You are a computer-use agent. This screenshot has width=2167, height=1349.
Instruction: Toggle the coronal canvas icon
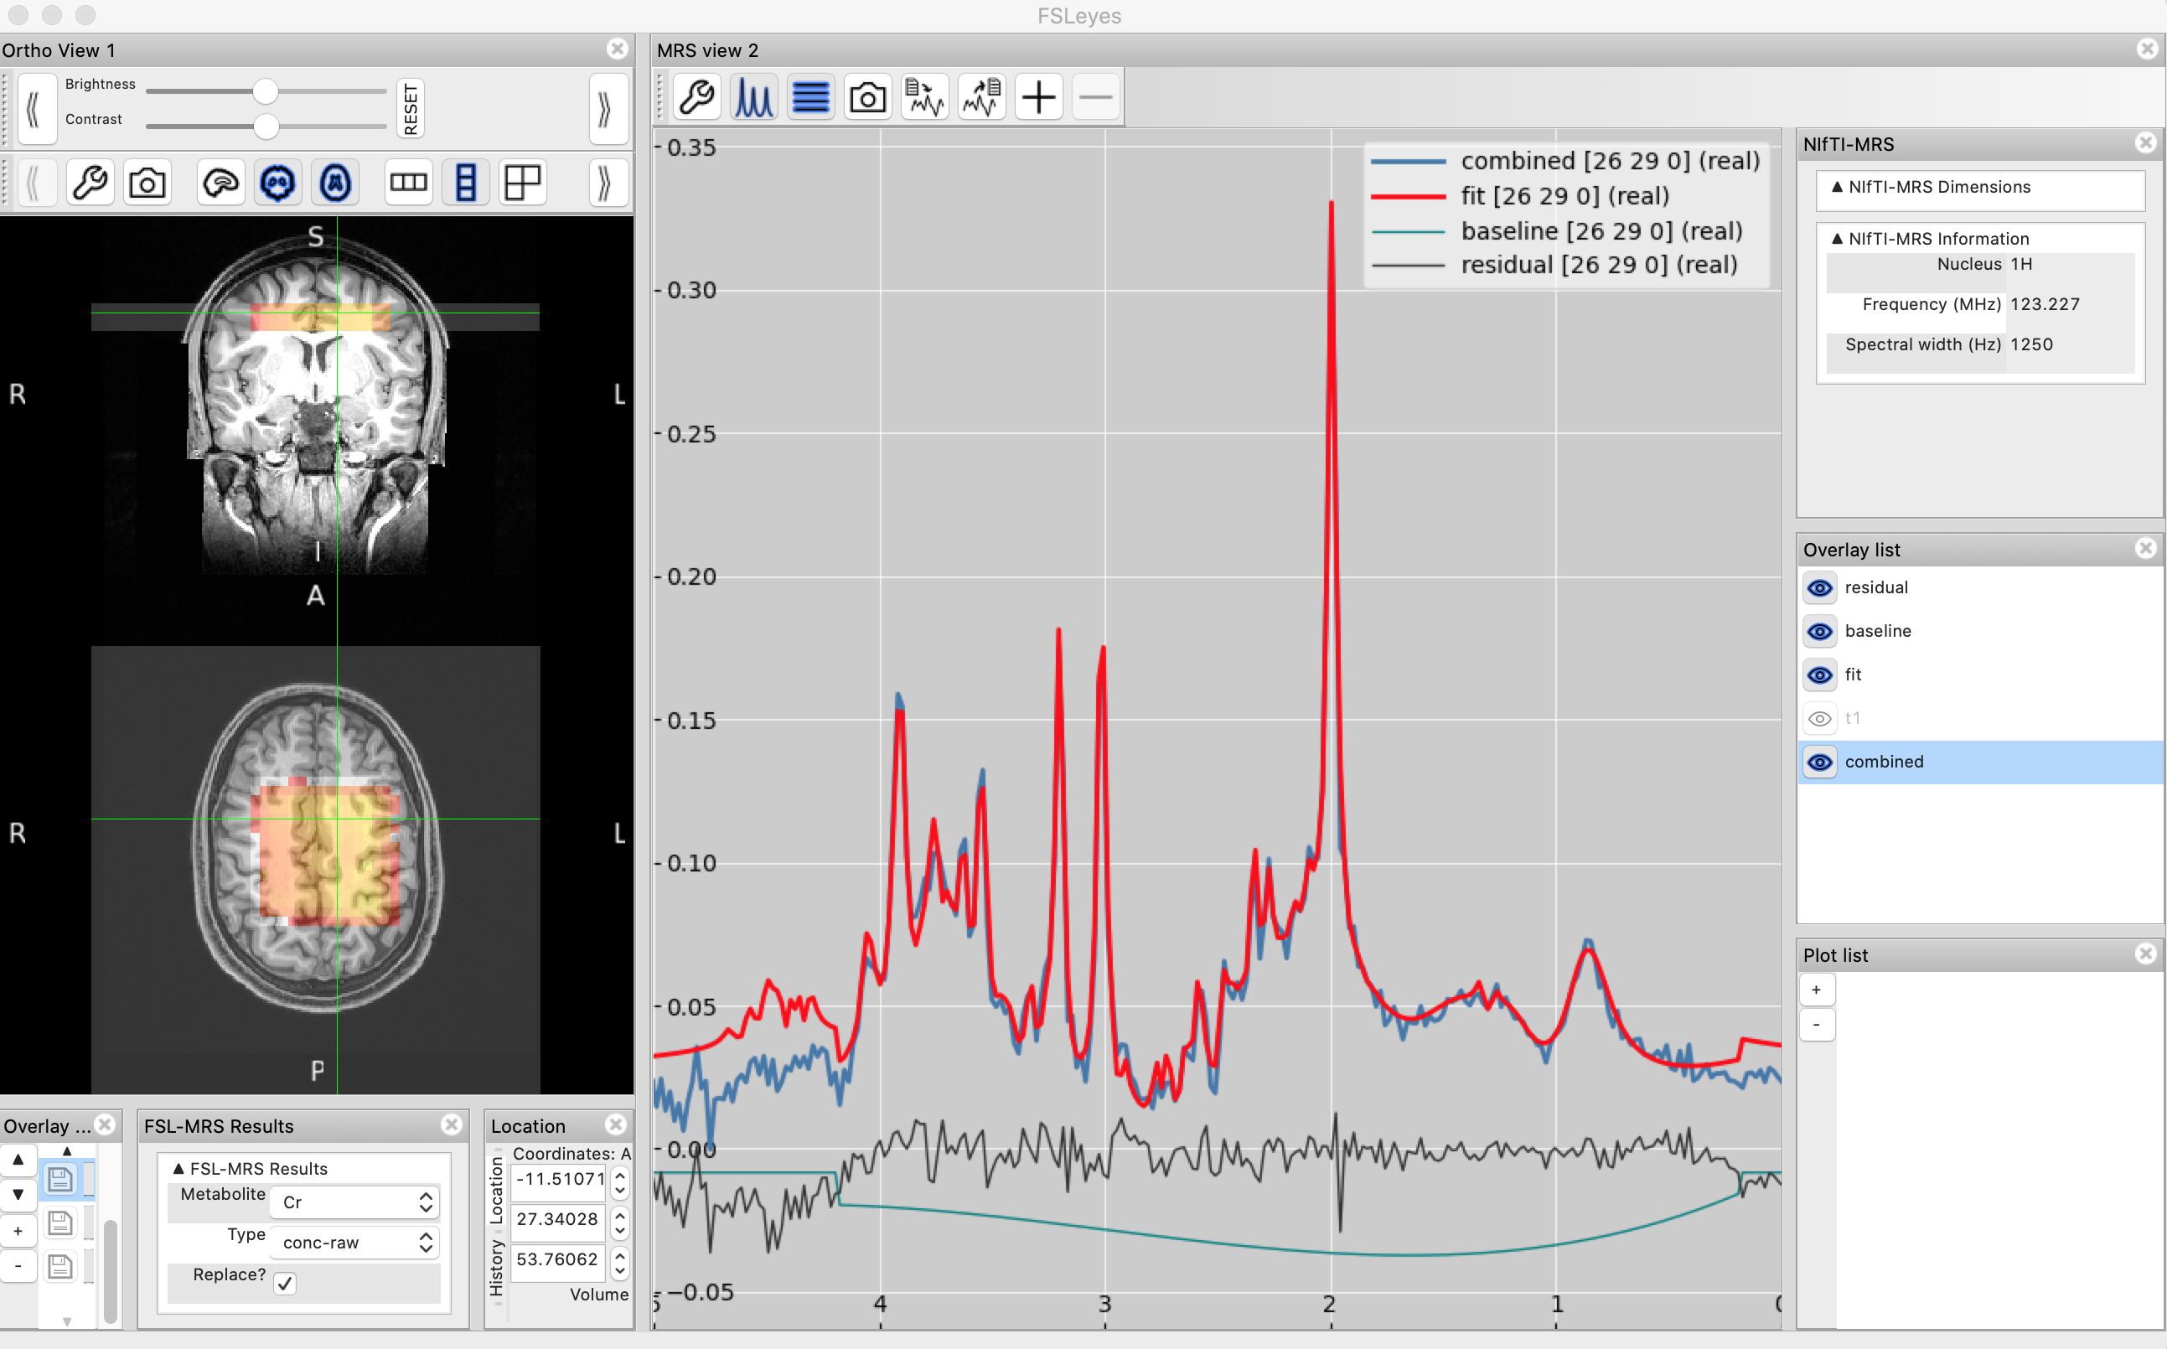click(x=278, y=183)
